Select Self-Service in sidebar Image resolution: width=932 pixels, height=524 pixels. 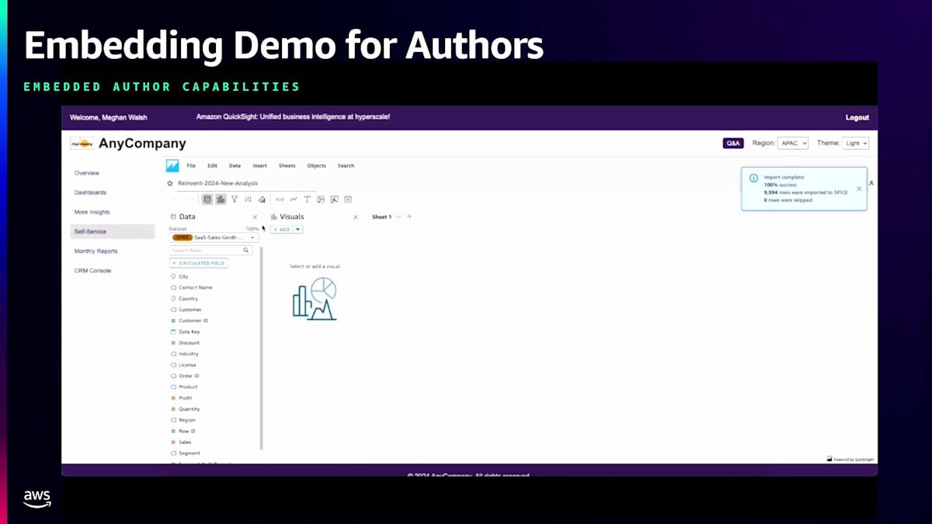click(113, 231)
